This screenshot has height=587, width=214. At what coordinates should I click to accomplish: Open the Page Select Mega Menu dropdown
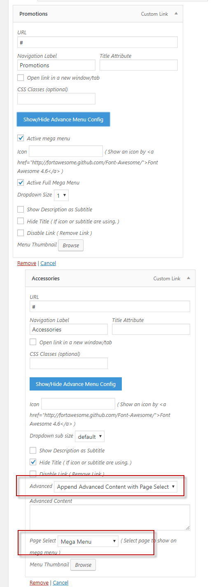click(x=88, y=541)
